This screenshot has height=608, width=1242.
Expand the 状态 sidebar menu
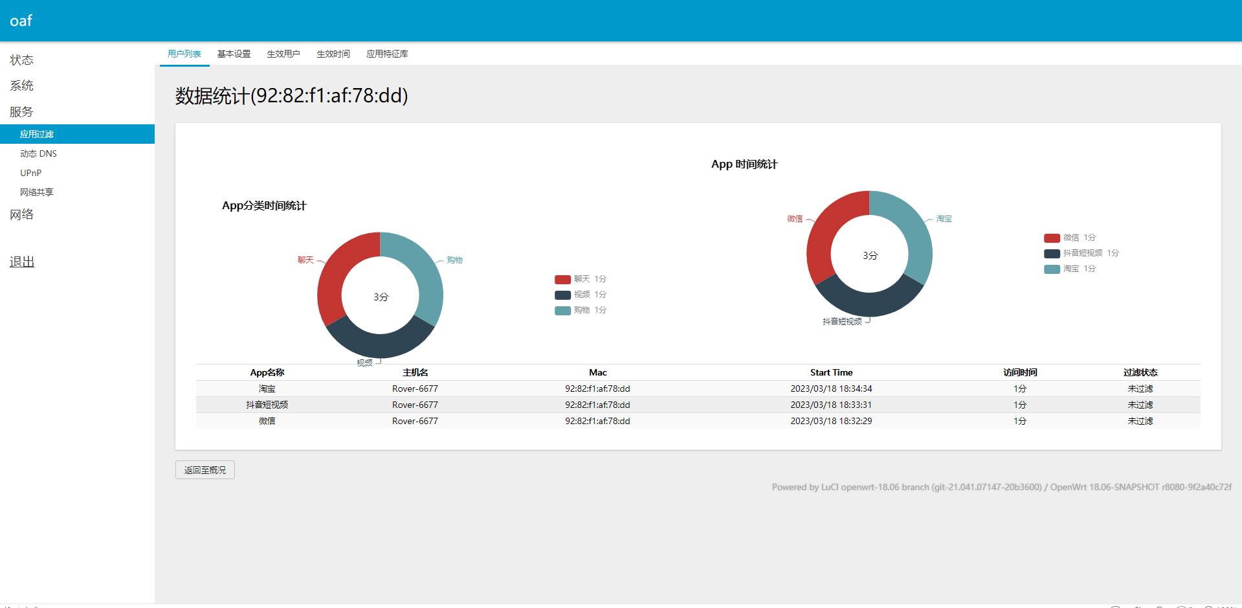pyautogui.click(x=21, y=60)
